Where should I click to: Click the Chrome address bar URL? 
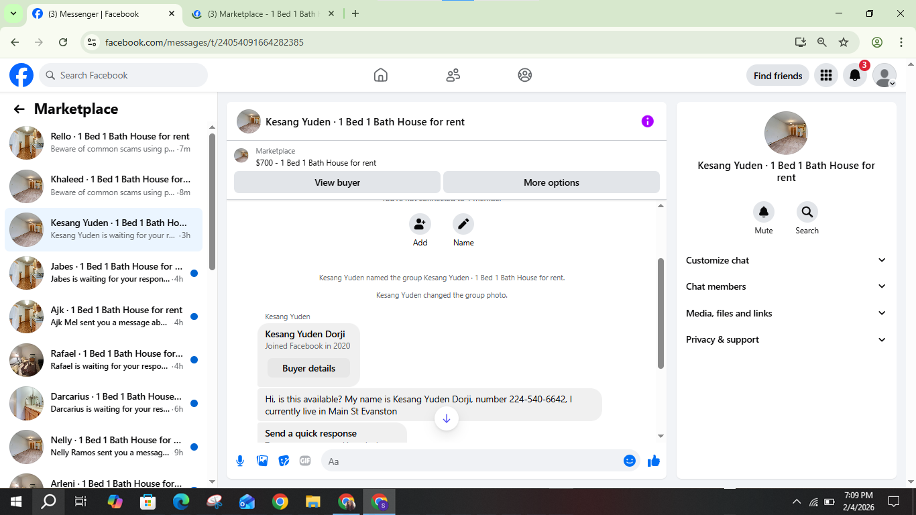point(205,42)
